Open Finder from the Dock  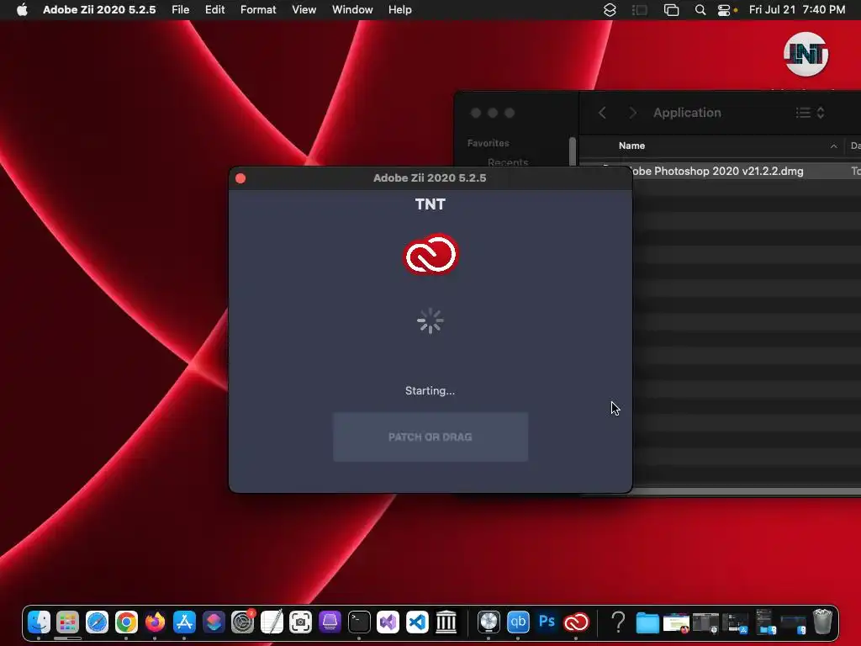click(x=39, y=622)
